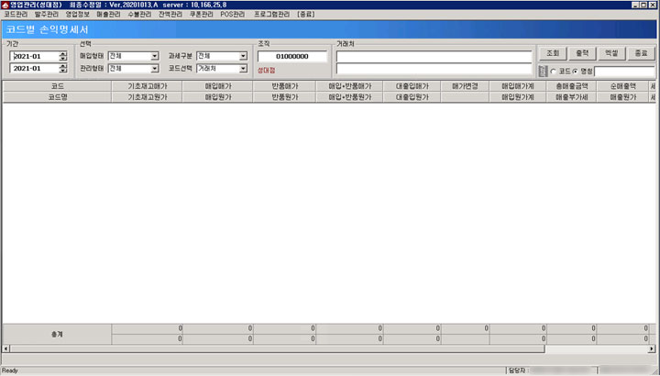Click the 순매출액 column header
The width and height of the screenshot is (660, 376).
click(x=623, y=86)
